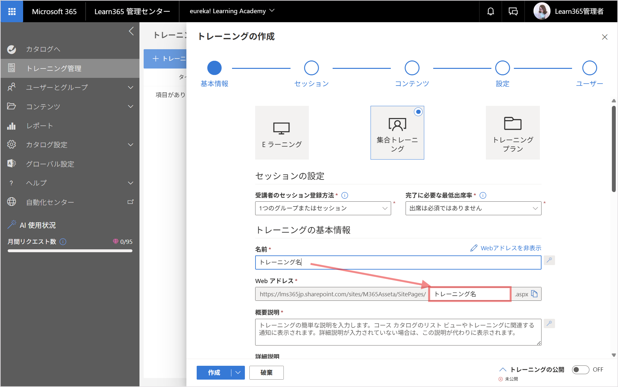Toggle the トレーニングの公開 switch on
618x387 pixels.
[580, 370]
